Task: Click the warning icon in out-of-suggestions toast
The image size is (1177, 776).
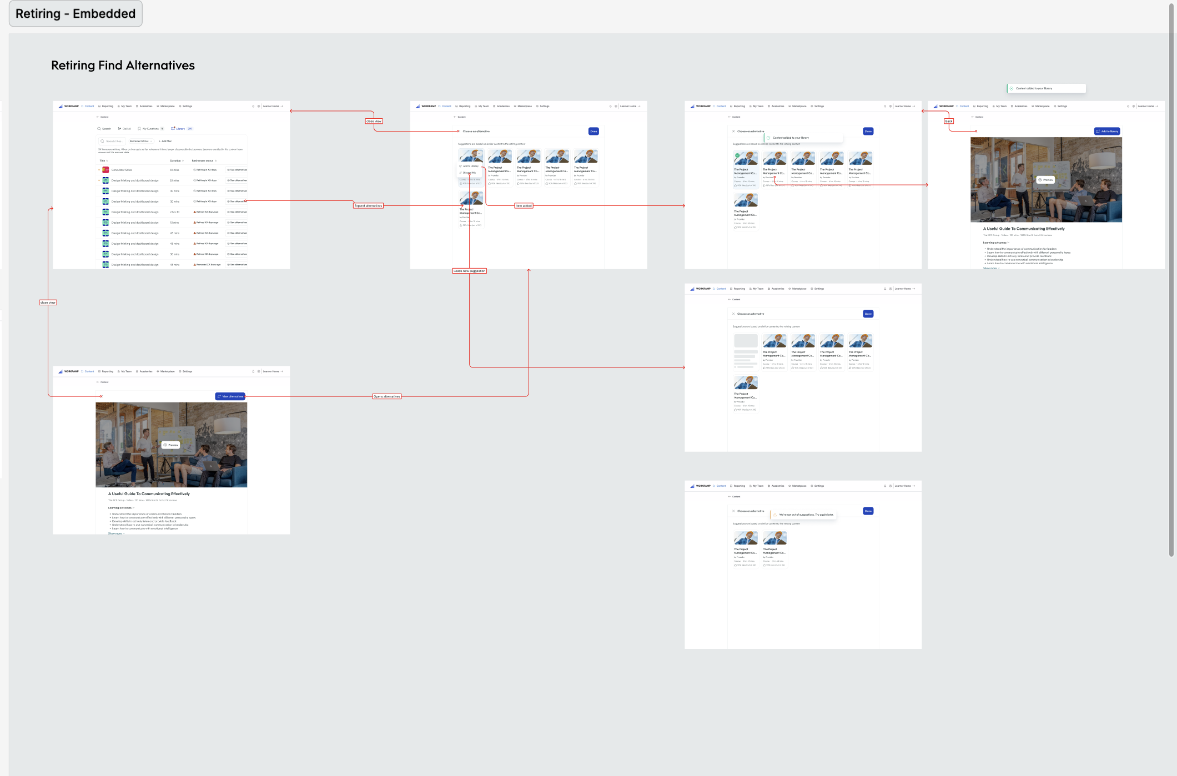Action: 774,515
